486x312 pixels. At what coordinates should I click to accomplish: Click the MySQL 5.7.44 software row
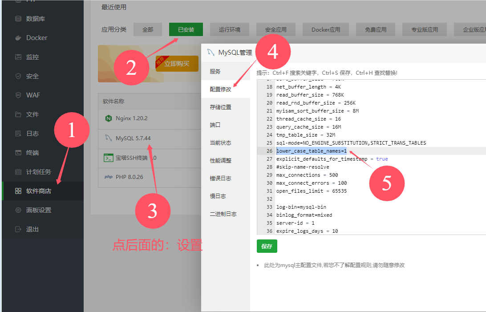coord(150,139)
